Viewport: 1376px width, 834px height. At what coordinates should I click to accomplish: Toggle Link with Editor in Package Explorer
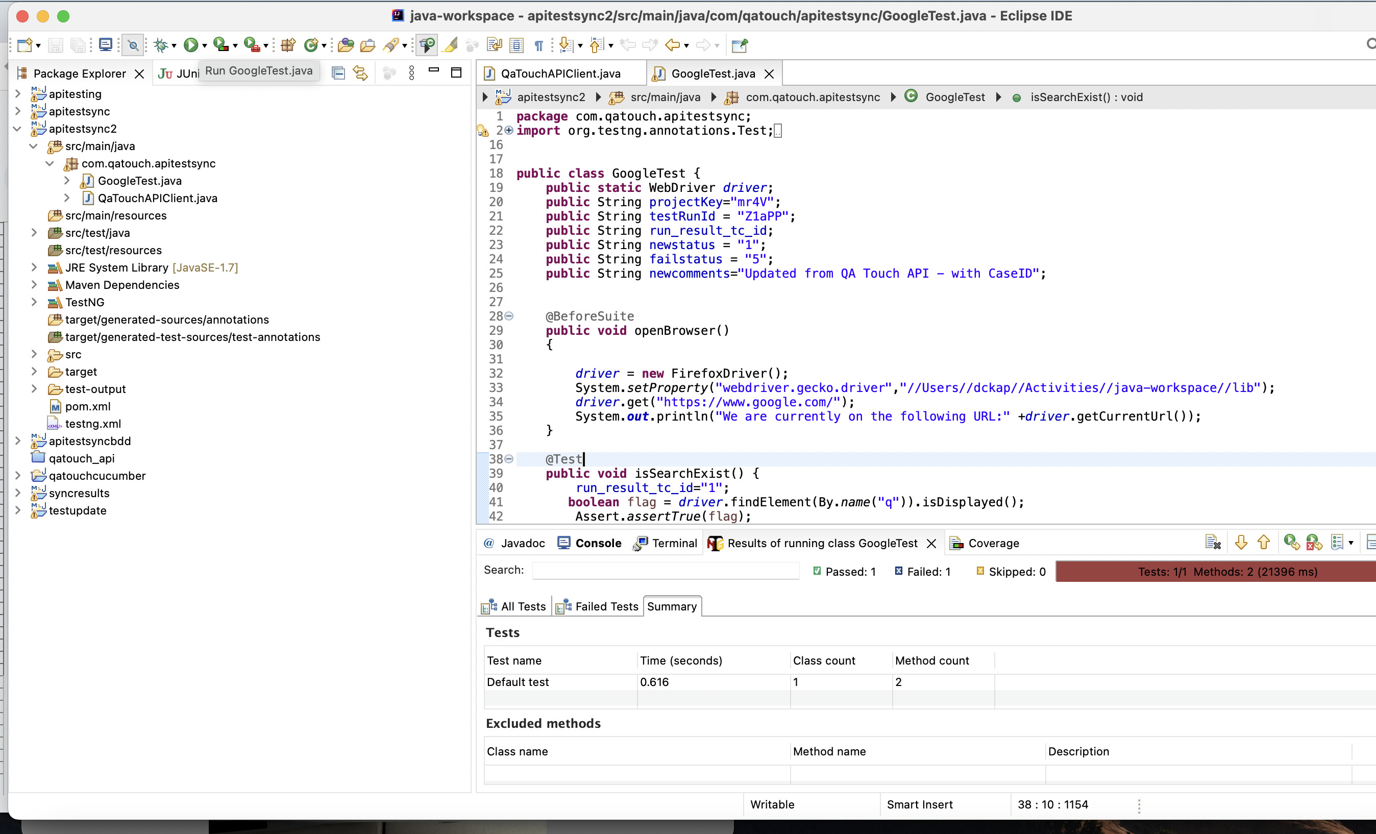click(360, 73)
